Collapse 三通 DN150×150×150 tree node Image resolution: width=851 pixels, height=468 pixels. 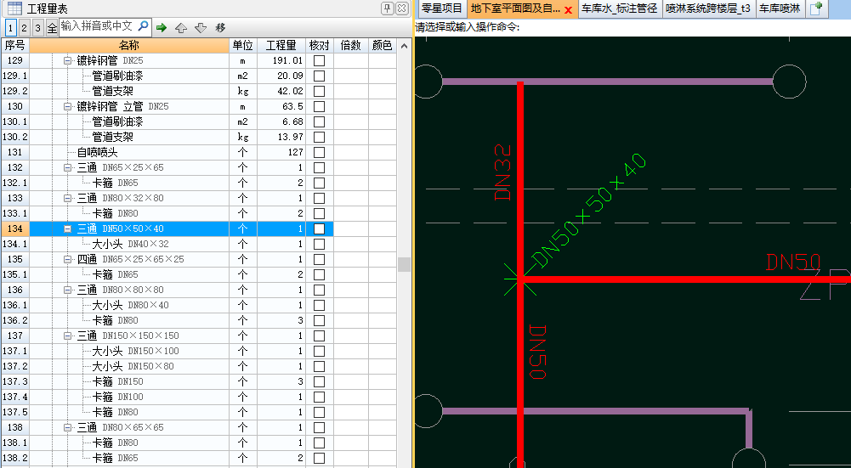pyautogui.click(x=68, y=335)
